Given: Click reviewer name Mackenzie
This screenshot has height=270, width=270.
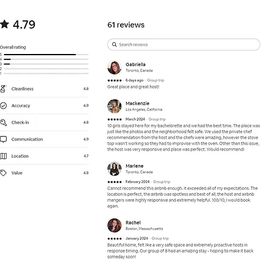Looking at the screenshot, I should (137, 103).
